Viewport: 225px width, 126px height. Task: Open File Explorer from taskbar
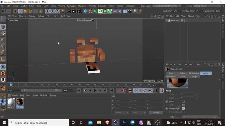pos(99,122)
